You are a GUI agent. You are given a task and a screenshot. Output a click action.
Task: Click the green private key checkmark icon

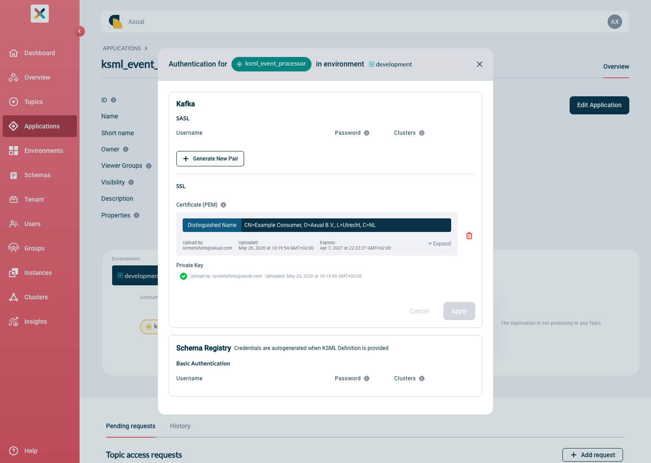click(x=184, y=276)
